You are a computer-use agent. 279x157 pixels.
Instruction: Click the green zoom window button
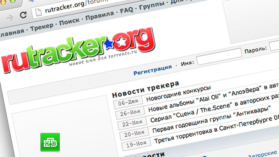click(x=13, y=1)
